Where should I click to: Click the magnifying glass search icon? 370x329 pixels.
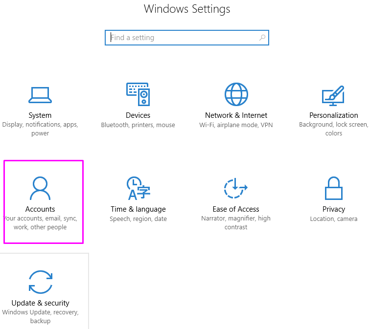262,38
